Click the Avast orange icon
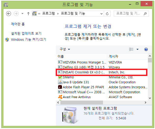This screenshot has height=129, width=155. click(x=60, y=97)
